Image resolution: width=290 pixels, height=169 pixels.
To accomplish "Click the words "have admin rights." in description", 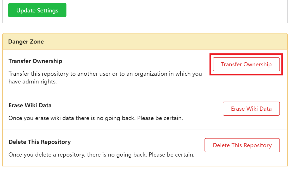I will [33, 81].
